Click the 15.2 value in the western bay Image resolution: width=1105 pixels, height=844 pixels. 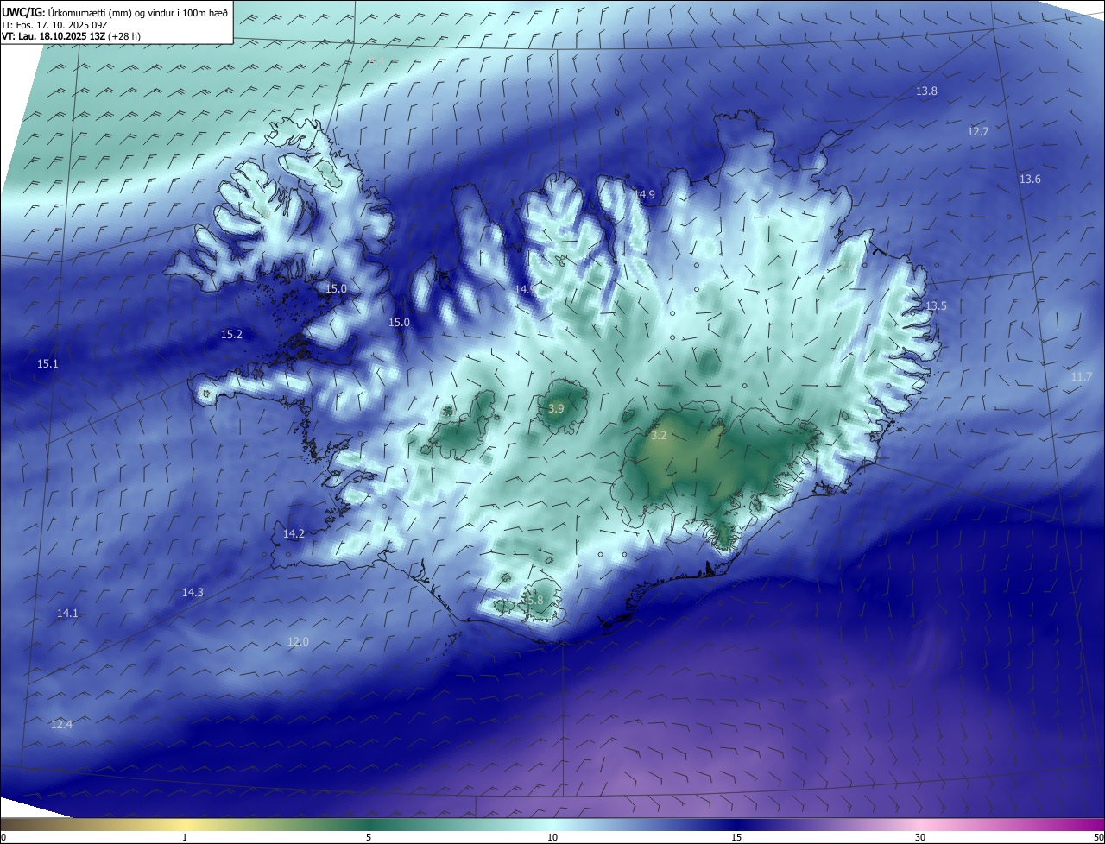pyautogui.click(x=231, y=334)
